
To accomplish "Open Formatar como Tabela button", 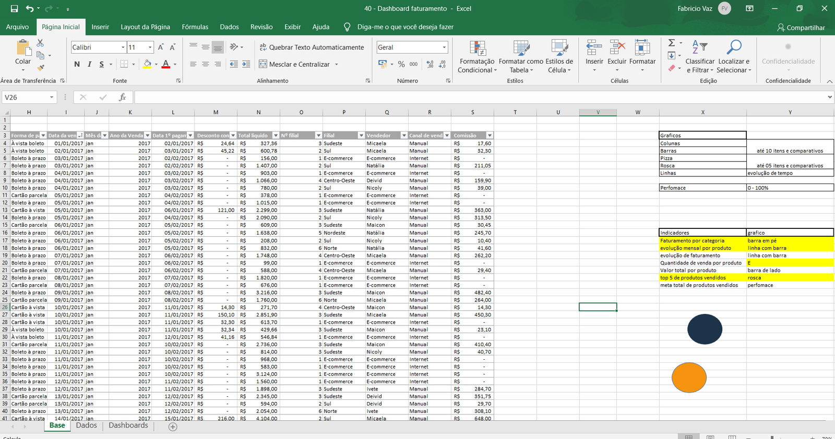I will [x=521, y=56].
